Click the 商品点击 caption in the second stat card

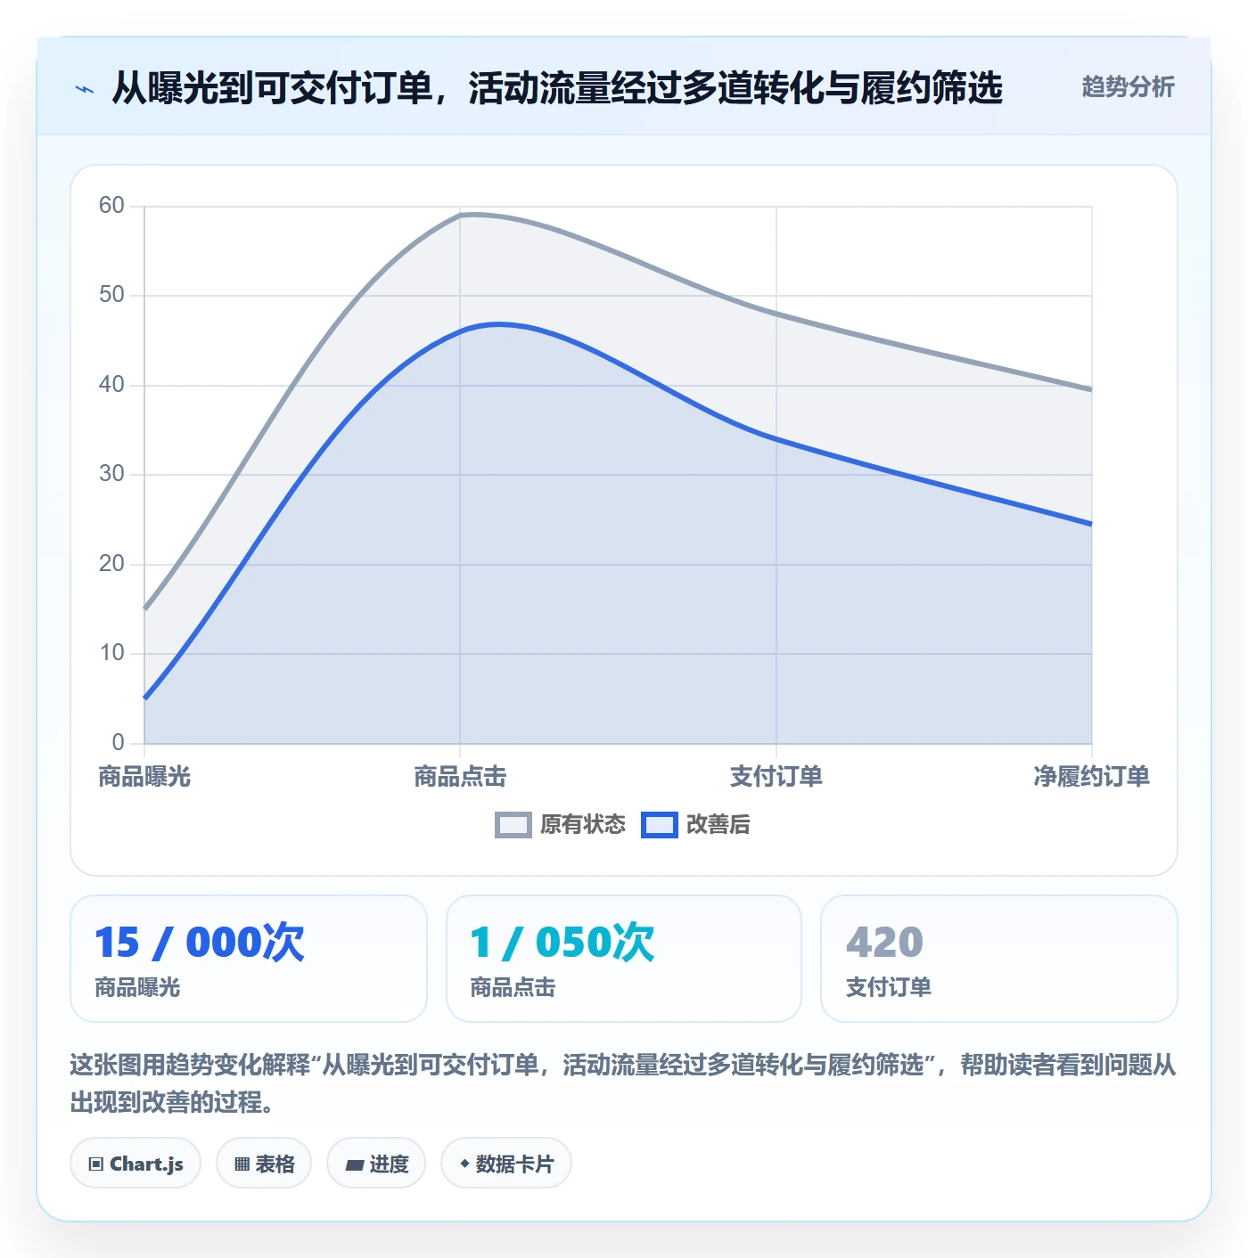click(513, 987)
